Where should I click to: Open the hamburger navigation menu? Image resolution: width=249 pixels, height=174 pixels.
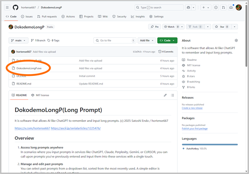click(x=7, y=7)
